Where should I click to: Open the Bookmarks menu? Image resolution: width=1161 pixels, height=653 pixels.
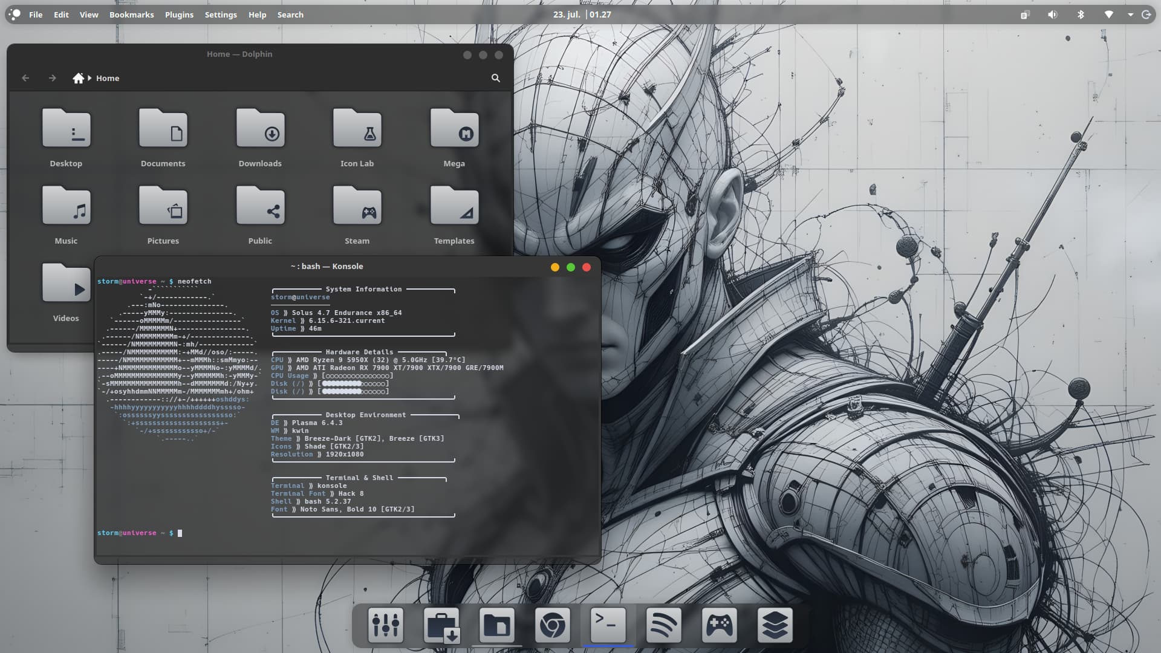pyautogui.click(x=131, y=15)
